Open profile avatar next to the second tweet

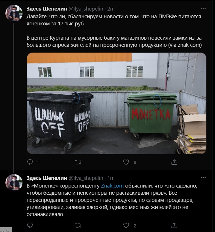(14, 182)
